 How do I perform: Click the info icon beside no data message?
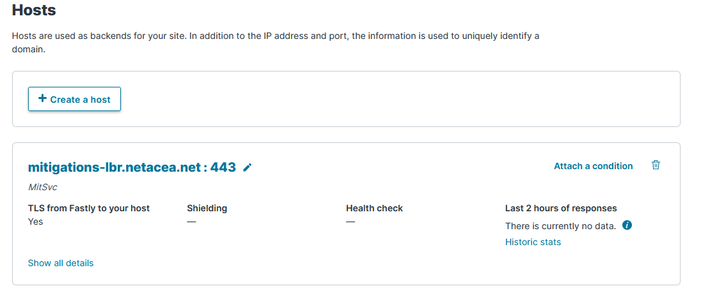tap(627, 225)
